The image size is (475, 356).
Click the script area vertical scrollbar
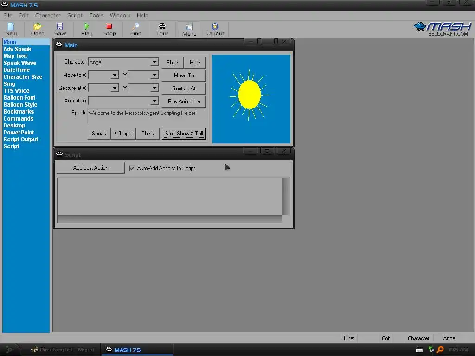pos(286,197)
